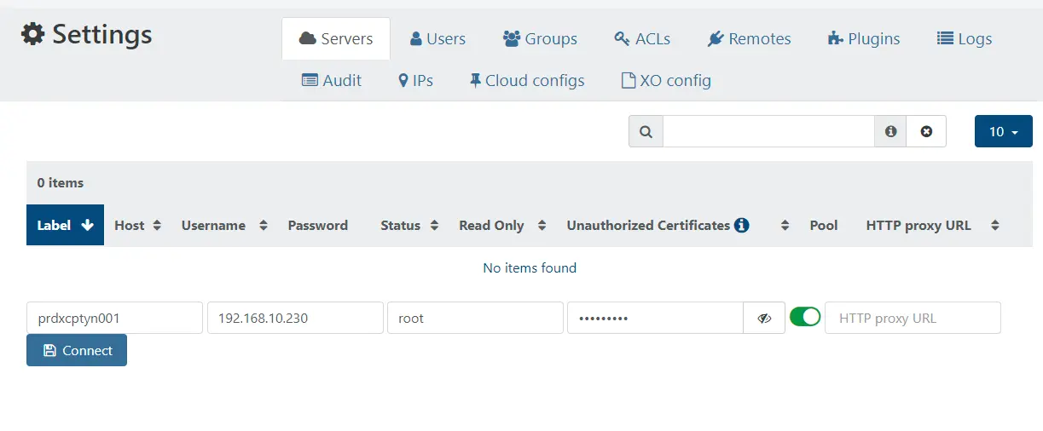Sort by Read Only column
Image resolution: width=1043 pixels, height=431 pixels.
(x=501, y=226)
